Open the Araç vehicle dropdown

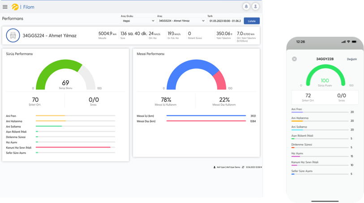click(180, 21)
